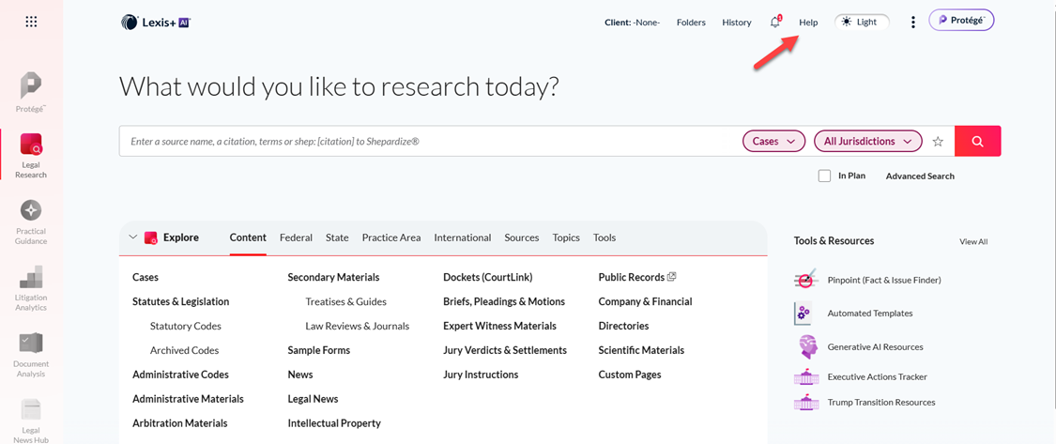Open the All Jurisdictions dropdown
The height and width of the screenshot is (444, 1056).
868,142
